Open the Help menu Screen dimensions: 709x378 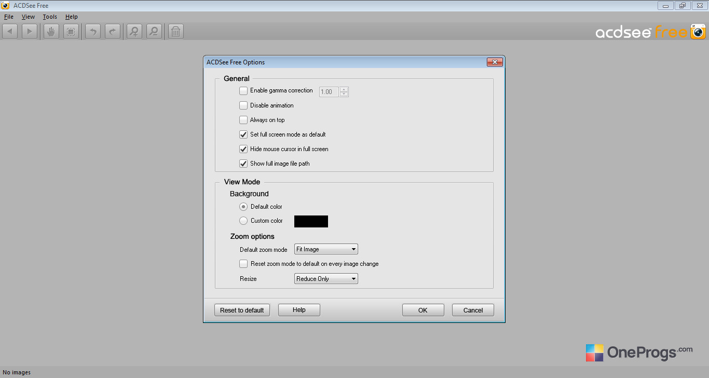(72, 17)
